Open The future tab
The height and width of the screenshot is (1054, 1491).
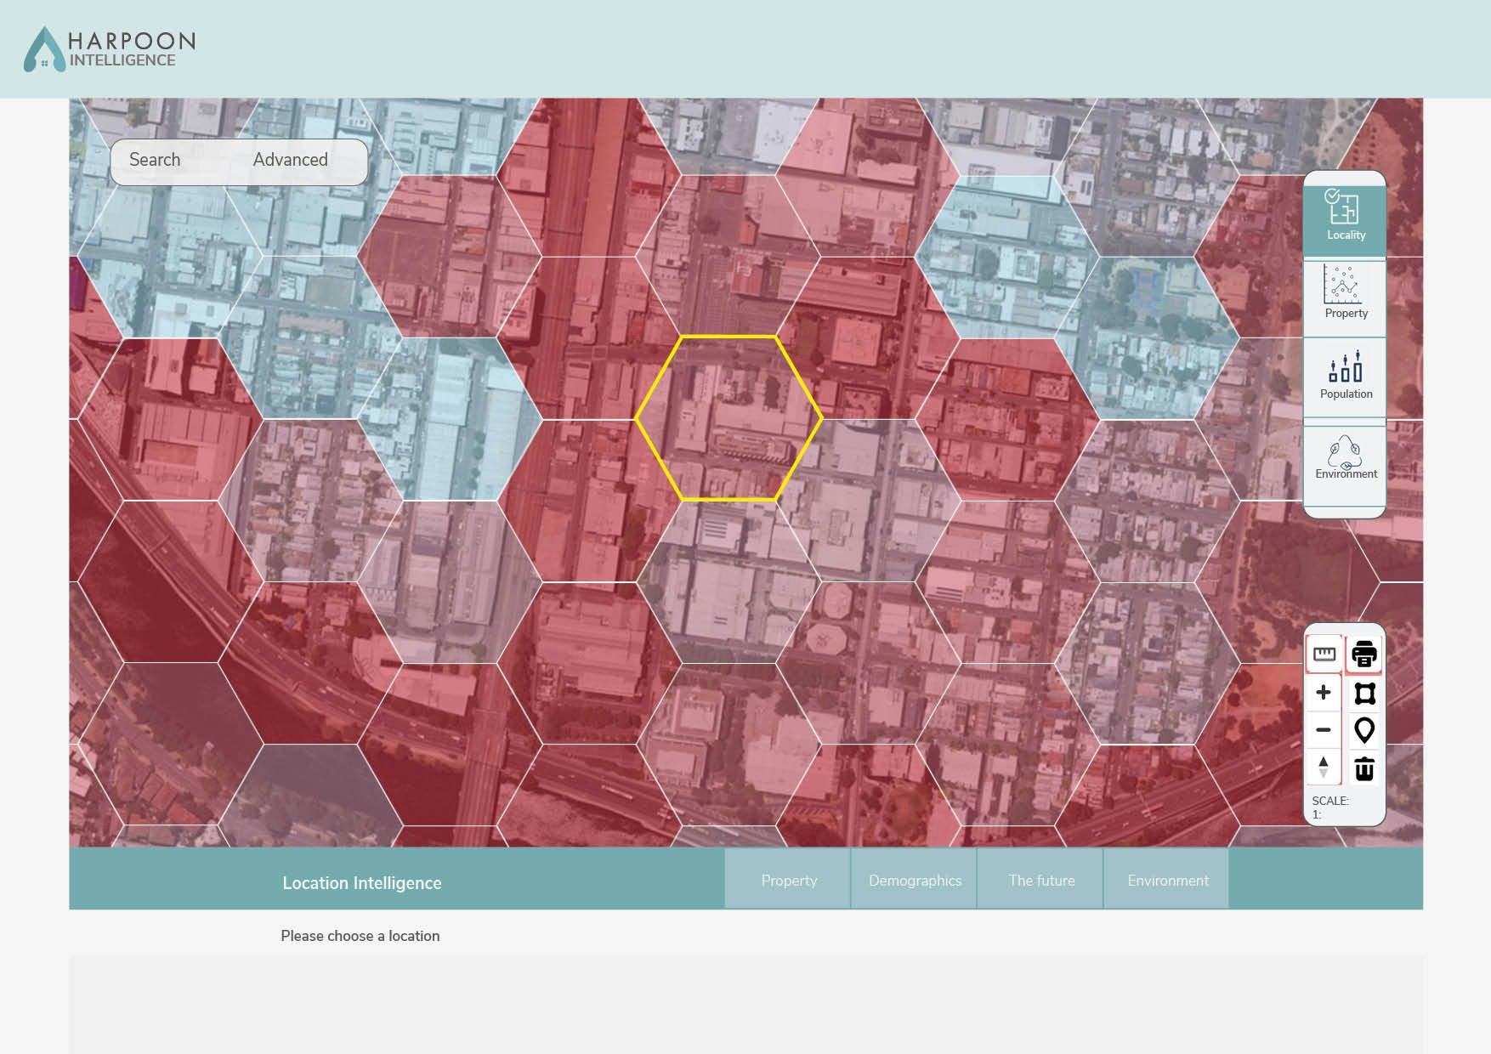tap(1041, 880)
